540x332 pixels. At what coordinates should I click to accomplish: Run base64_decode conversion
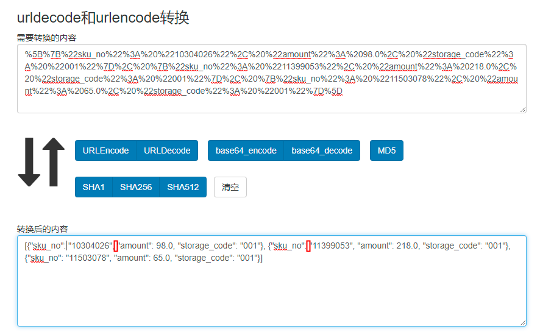point(322,150)
